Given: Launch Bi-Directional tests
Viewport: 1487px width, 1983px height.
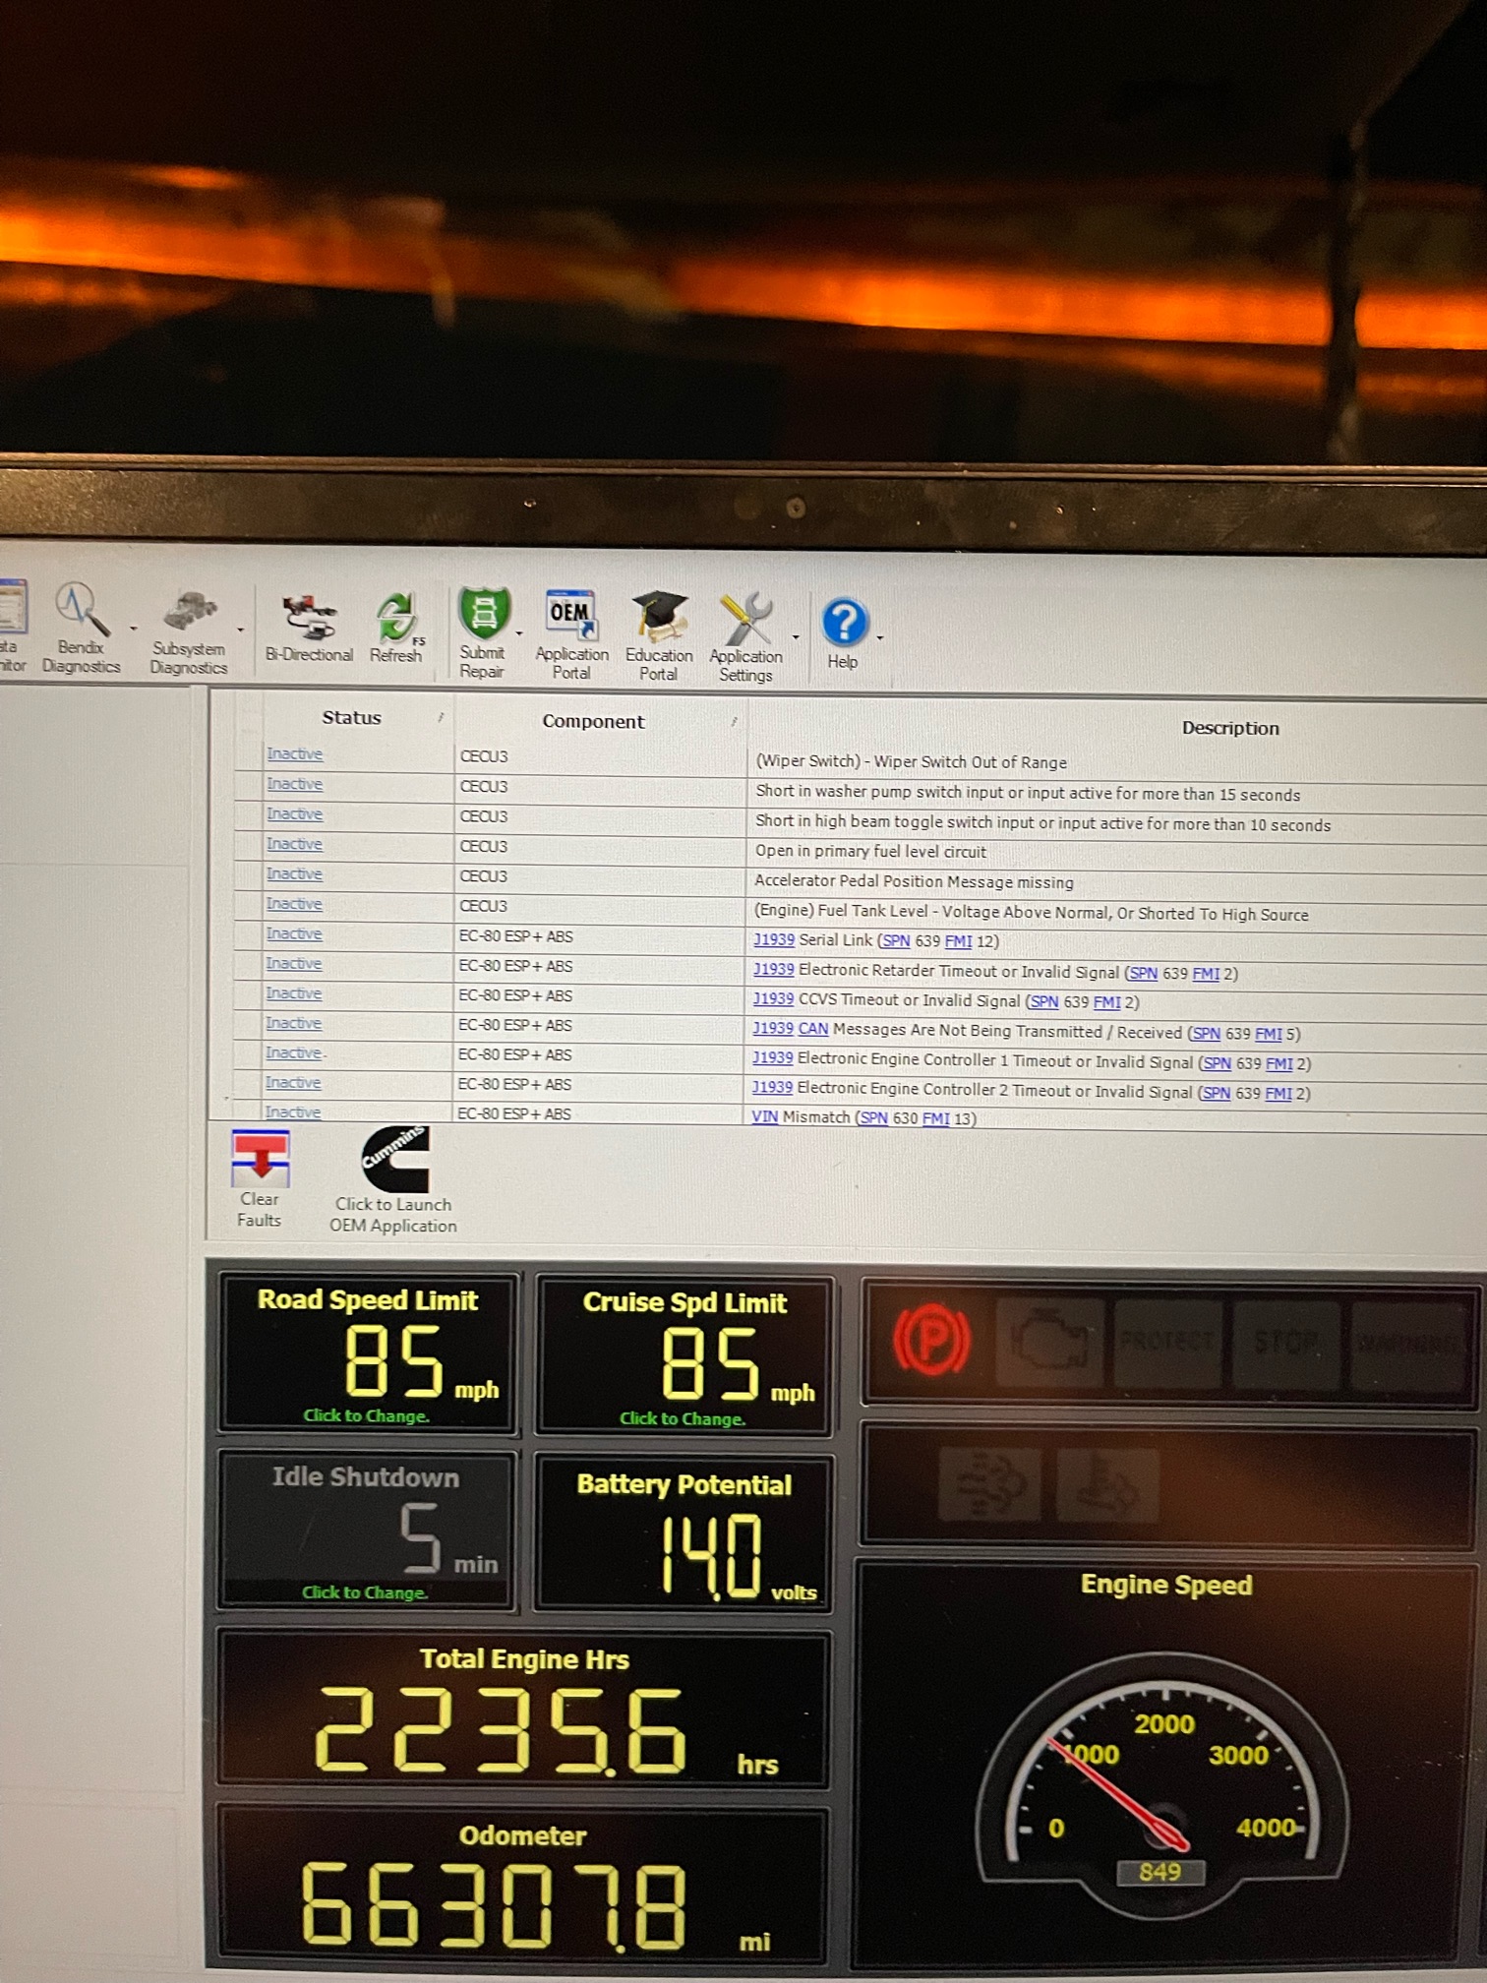Looking at the screenshot, I should 309,630.
